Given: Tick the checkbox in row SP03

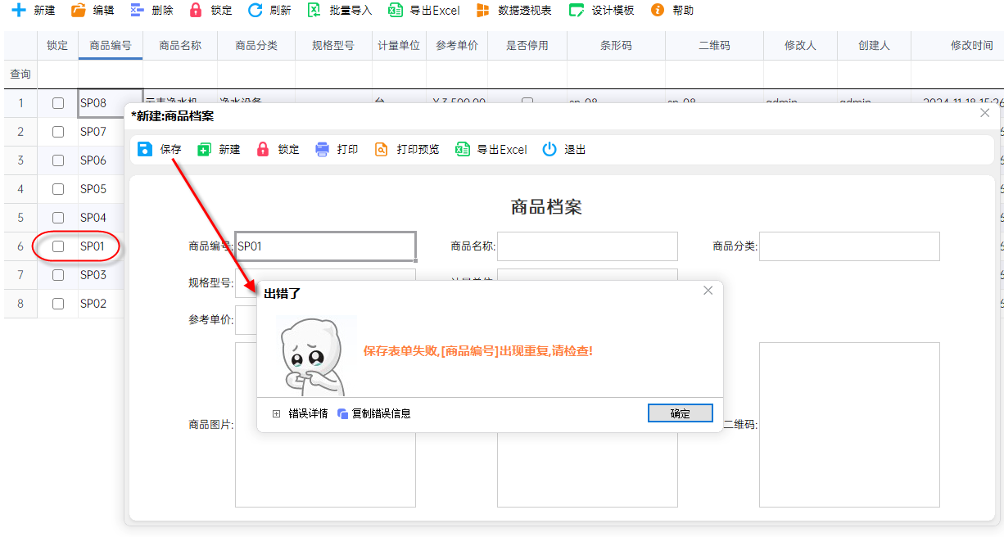Looking at the screenshot, I should [58, 275].
